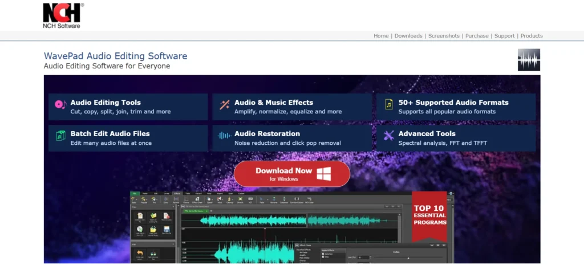584x269 pixels.
Task: Select the green open audio file tab
Action: [196, 211]
